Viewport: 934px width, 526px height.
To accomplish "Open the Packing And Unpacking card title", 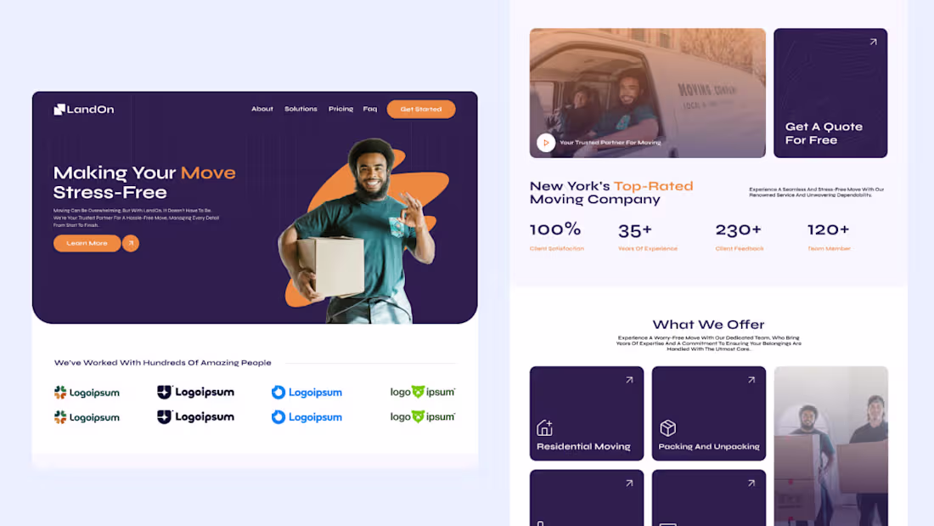I will tap(709, 446).
